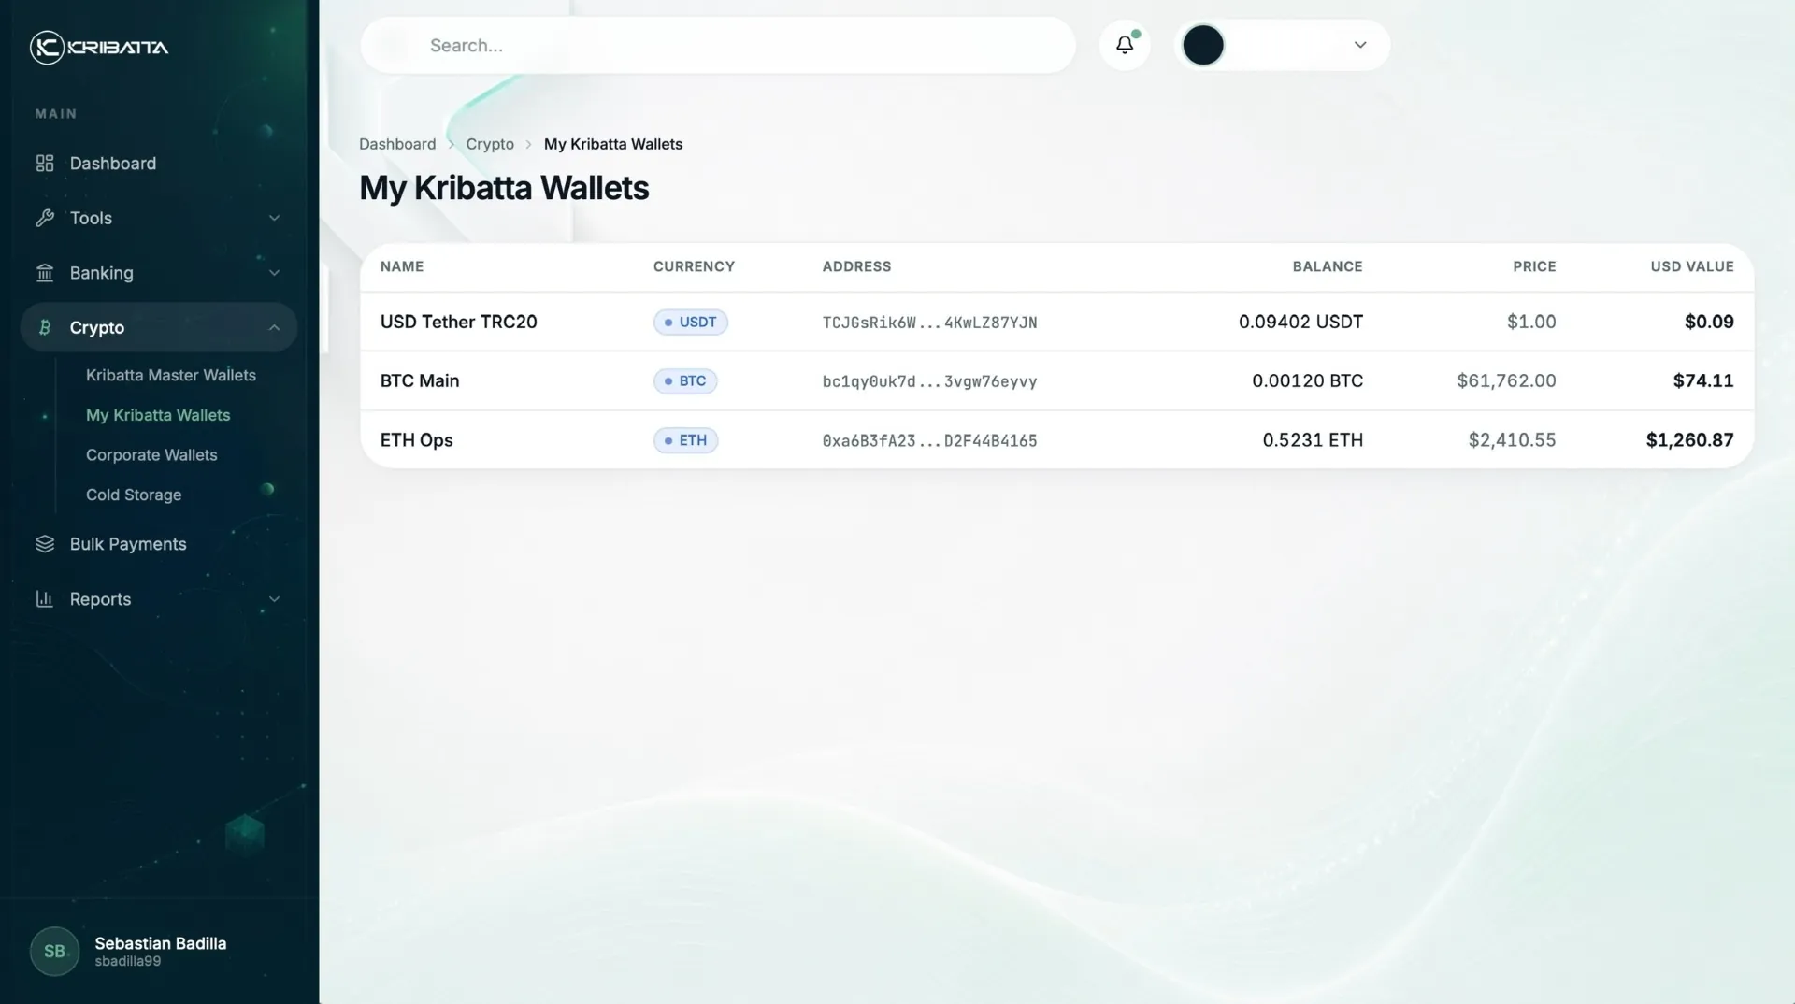1795x1004 pixels.
Task: Click the PRICE column header
Action: (1534, 266)
